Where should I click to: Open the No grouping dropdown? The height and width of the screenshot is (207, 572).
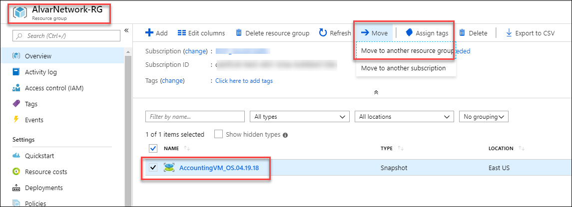484,117
